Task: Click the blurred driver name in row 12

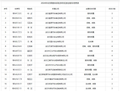Action: 30,65
